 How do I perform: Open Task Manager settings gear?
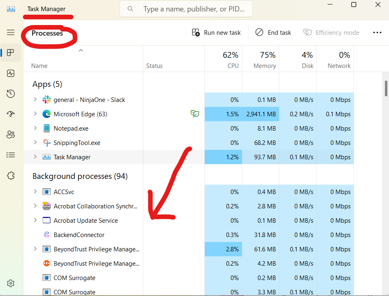(x=10, y=283)
